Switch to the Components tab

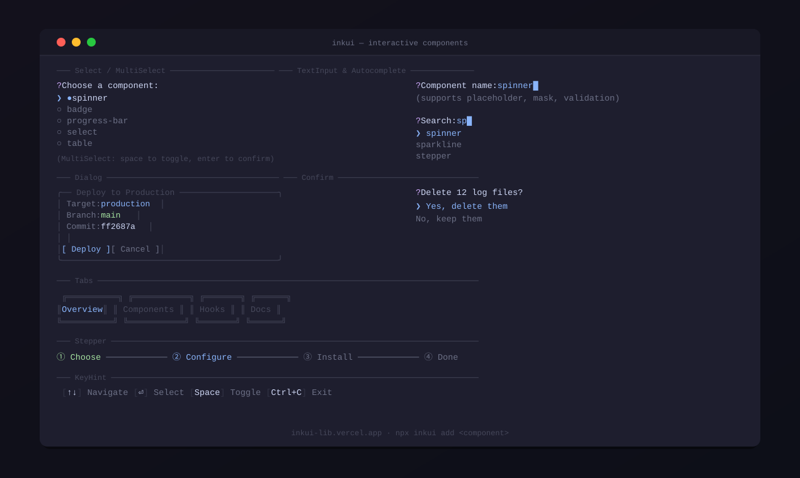149,310
